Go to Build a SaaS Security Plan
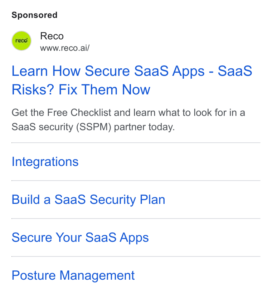Screen dimensions: 272x294 (88, 200)
